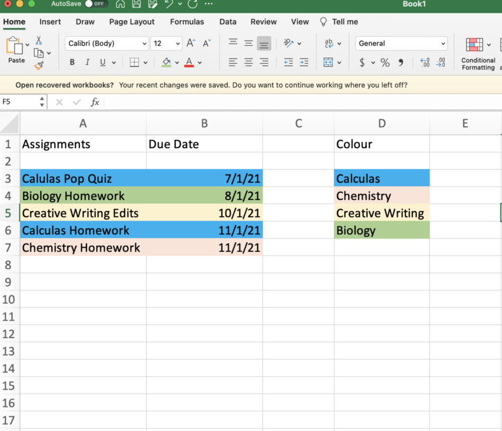Apply the Percent Style format
The width and height of the screenshot is (502, 431).
385,63
